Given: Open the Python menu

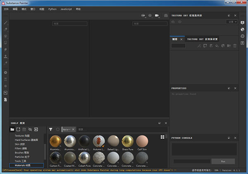Looking at the screenshot, I should point(52,9).
